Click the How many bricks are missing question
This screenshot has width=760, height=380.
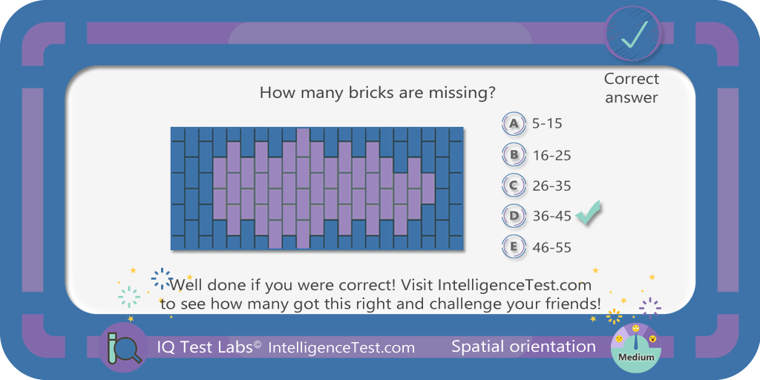(x=377, y=92)
